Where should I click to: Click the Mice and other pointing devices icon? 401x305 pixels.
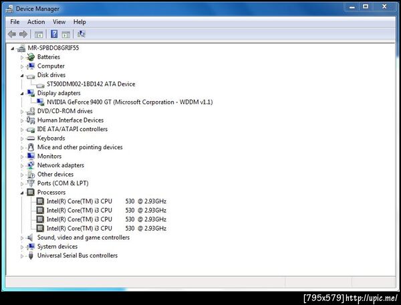click(31, 147)
